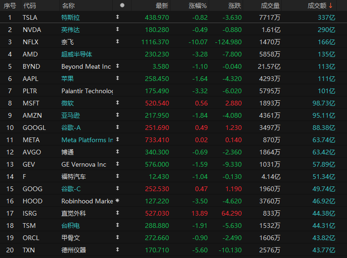Select the AMD ticker code
The width and height of the screenshot is (347, 258).
[30, 54]
